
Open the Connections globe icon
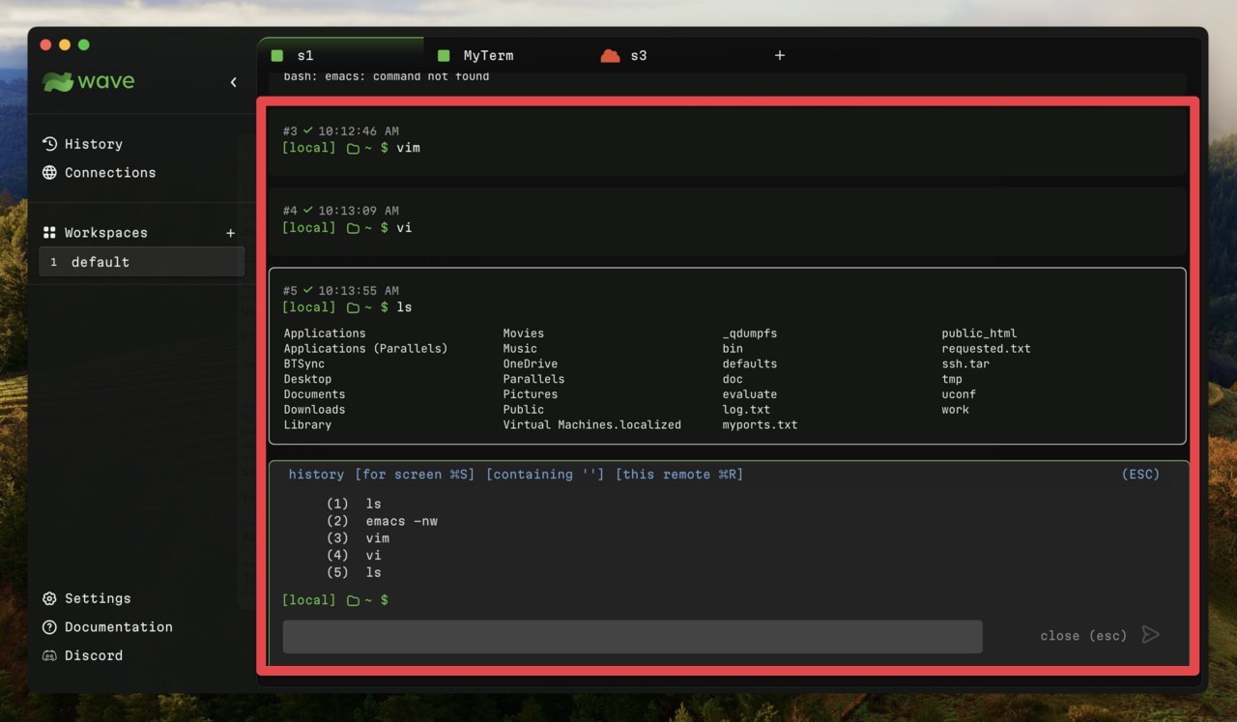tap(50, 173)
